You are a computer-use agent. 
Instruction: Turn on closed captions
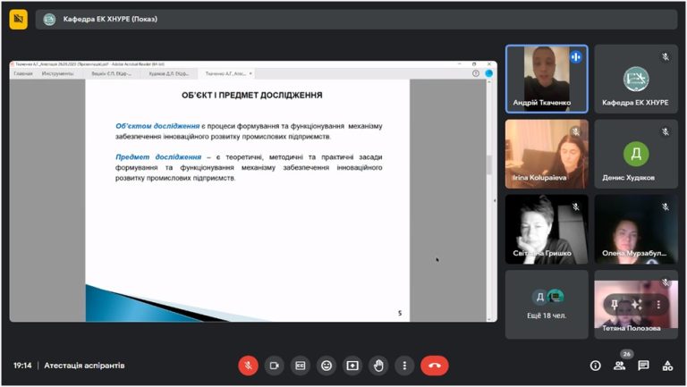301,366
